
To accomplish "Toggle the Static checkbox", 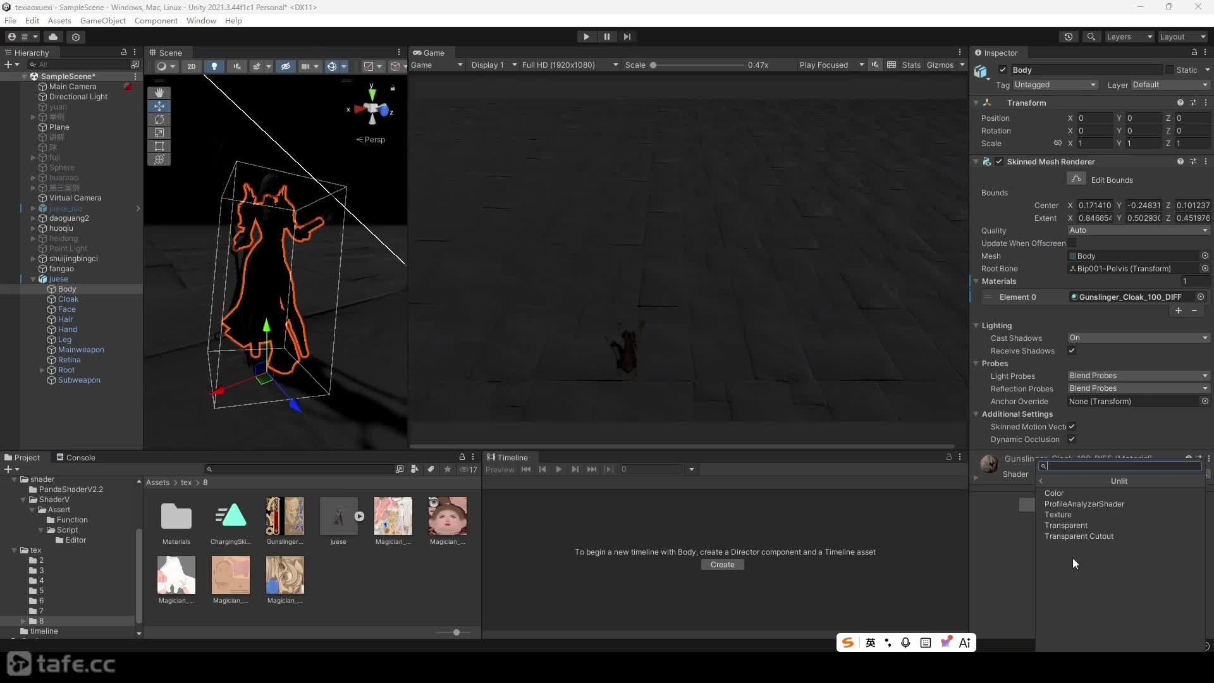I will (x=1170, y=70).
